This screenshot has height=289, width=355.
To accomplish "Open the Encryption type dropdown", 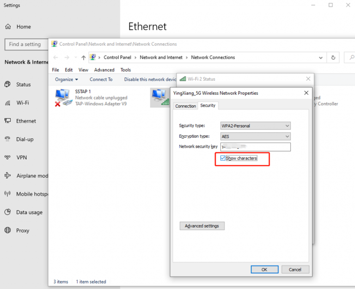I will tap(255, 136).
